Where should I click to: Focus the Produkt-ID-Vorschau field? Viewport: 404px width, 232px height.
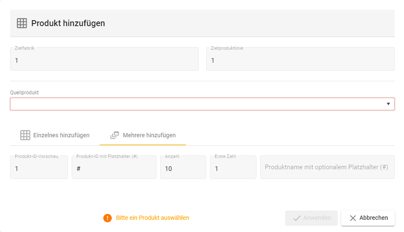(x=39, y=168)
